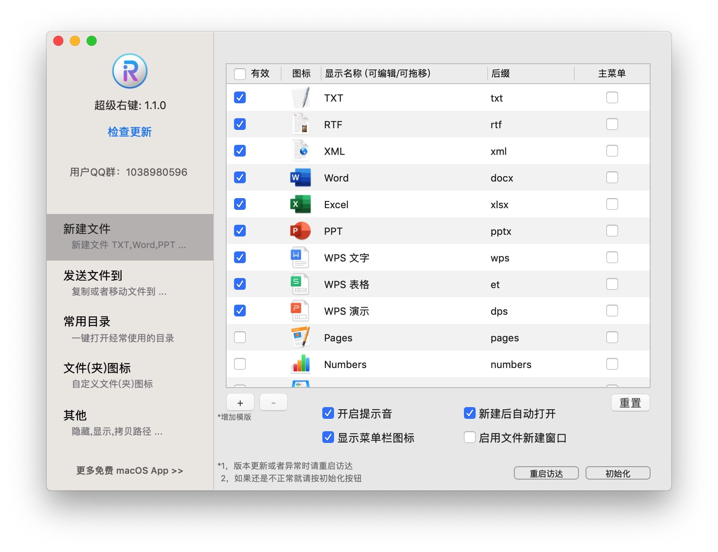Toggle 主菜单 checkbox for the TXT row
The height and width of the screenshot is (552, 718).
[612, 98]
